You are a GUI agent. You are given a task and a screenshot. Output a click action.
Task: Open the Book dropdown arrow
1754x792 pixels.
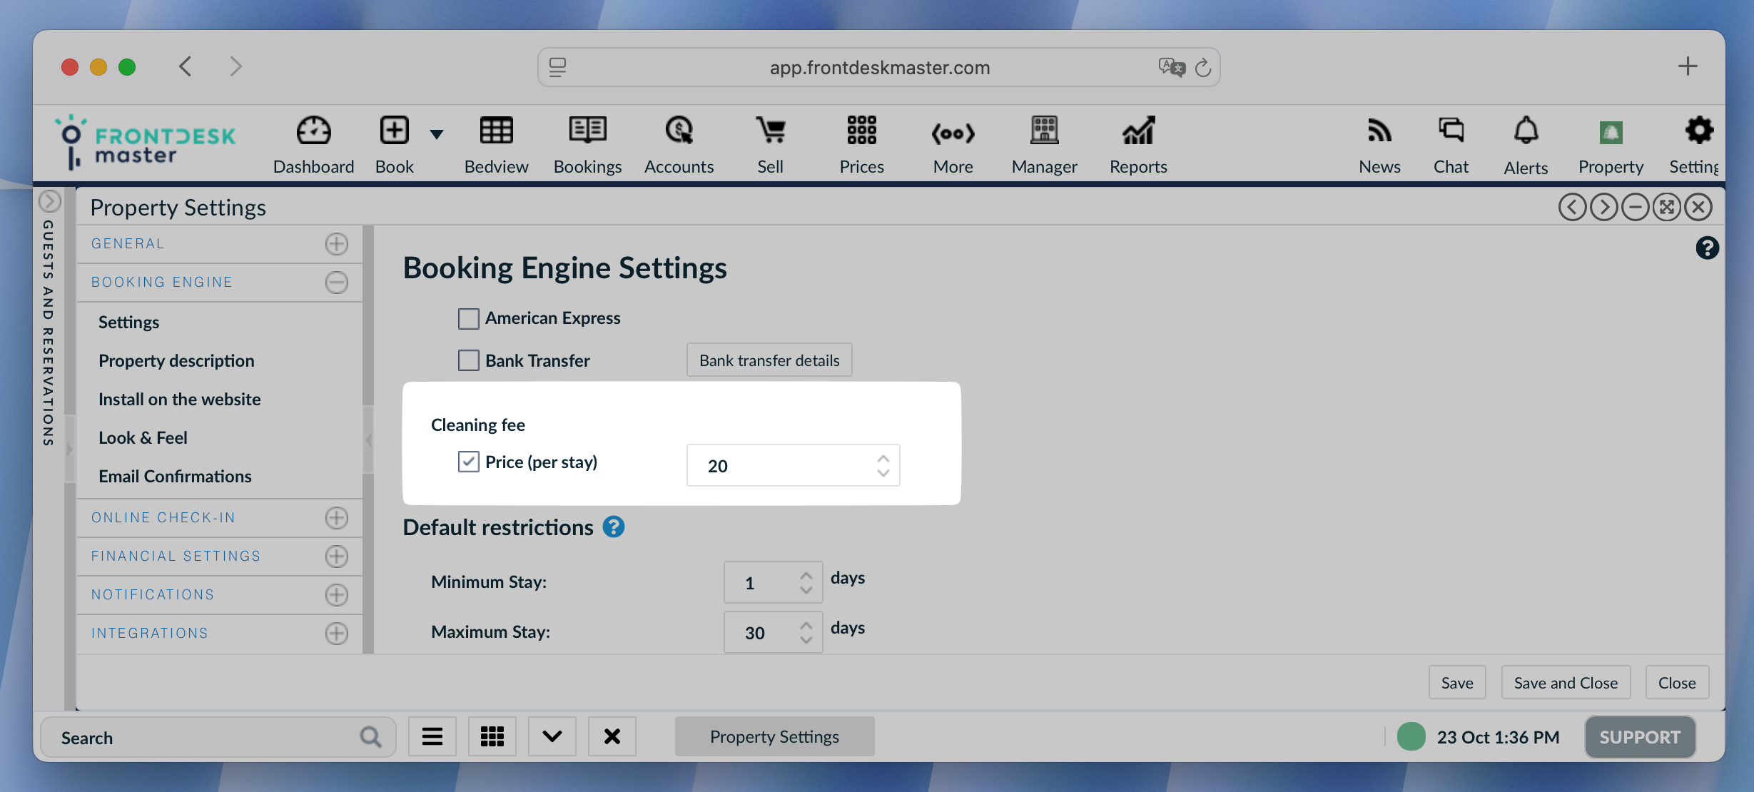pyautogui.click(x=437, y=134)
